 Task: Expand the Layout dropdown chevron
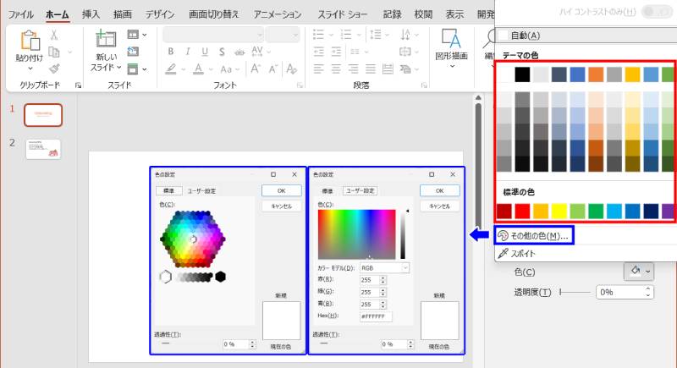tap(144, 35)
